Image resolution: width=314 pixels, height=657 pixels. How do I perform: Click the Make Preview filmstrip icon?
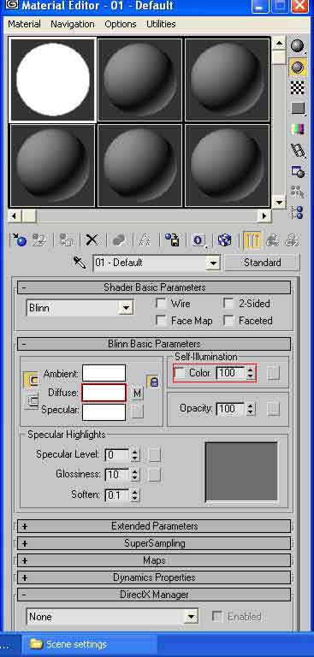[x=298, y=150]
